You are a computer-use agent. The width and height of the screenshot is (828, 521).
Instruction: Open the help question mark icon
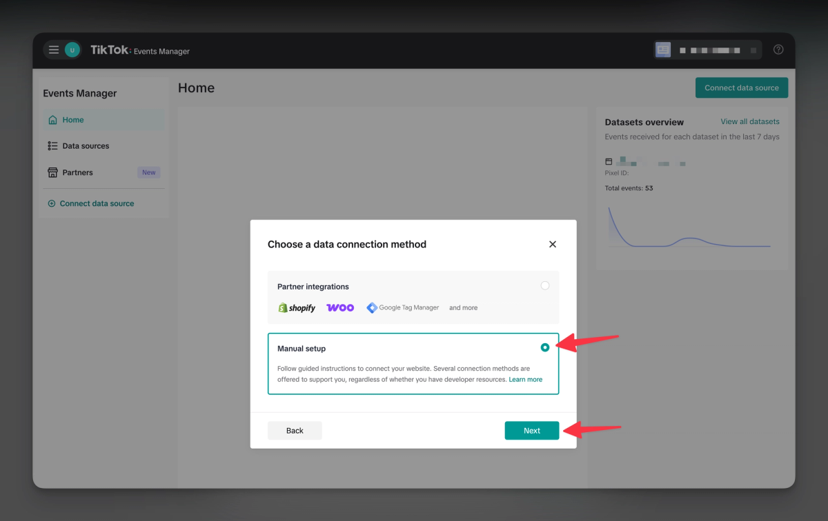[778, 50]
